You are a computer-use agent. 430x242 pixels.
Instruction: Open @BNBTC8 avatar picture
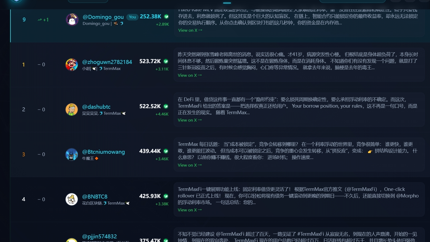coord(72,199)
